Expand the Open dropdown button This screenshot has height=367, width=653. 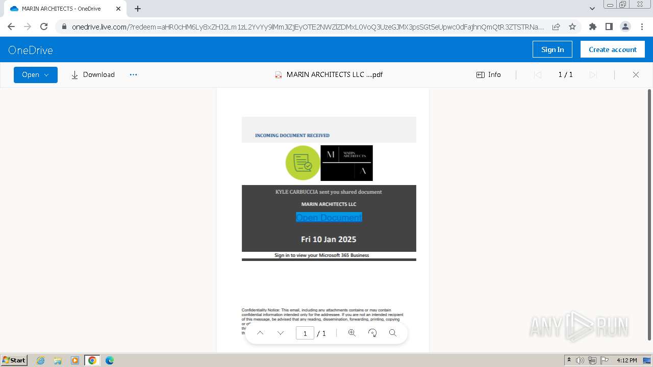point(36,74)
